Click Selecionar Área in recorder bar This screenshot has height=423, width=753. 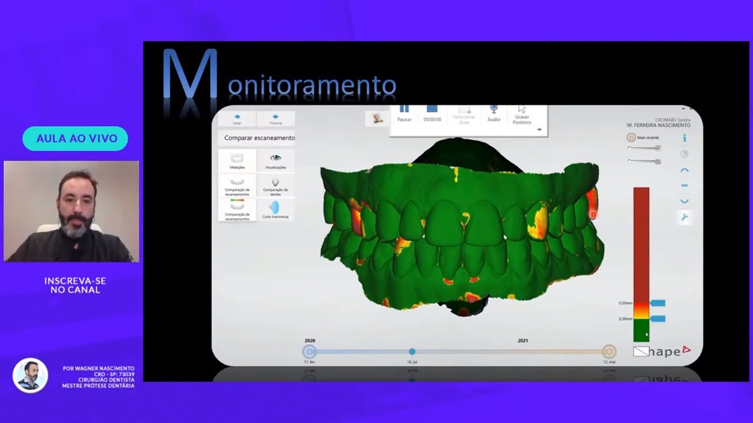point(464,114)
